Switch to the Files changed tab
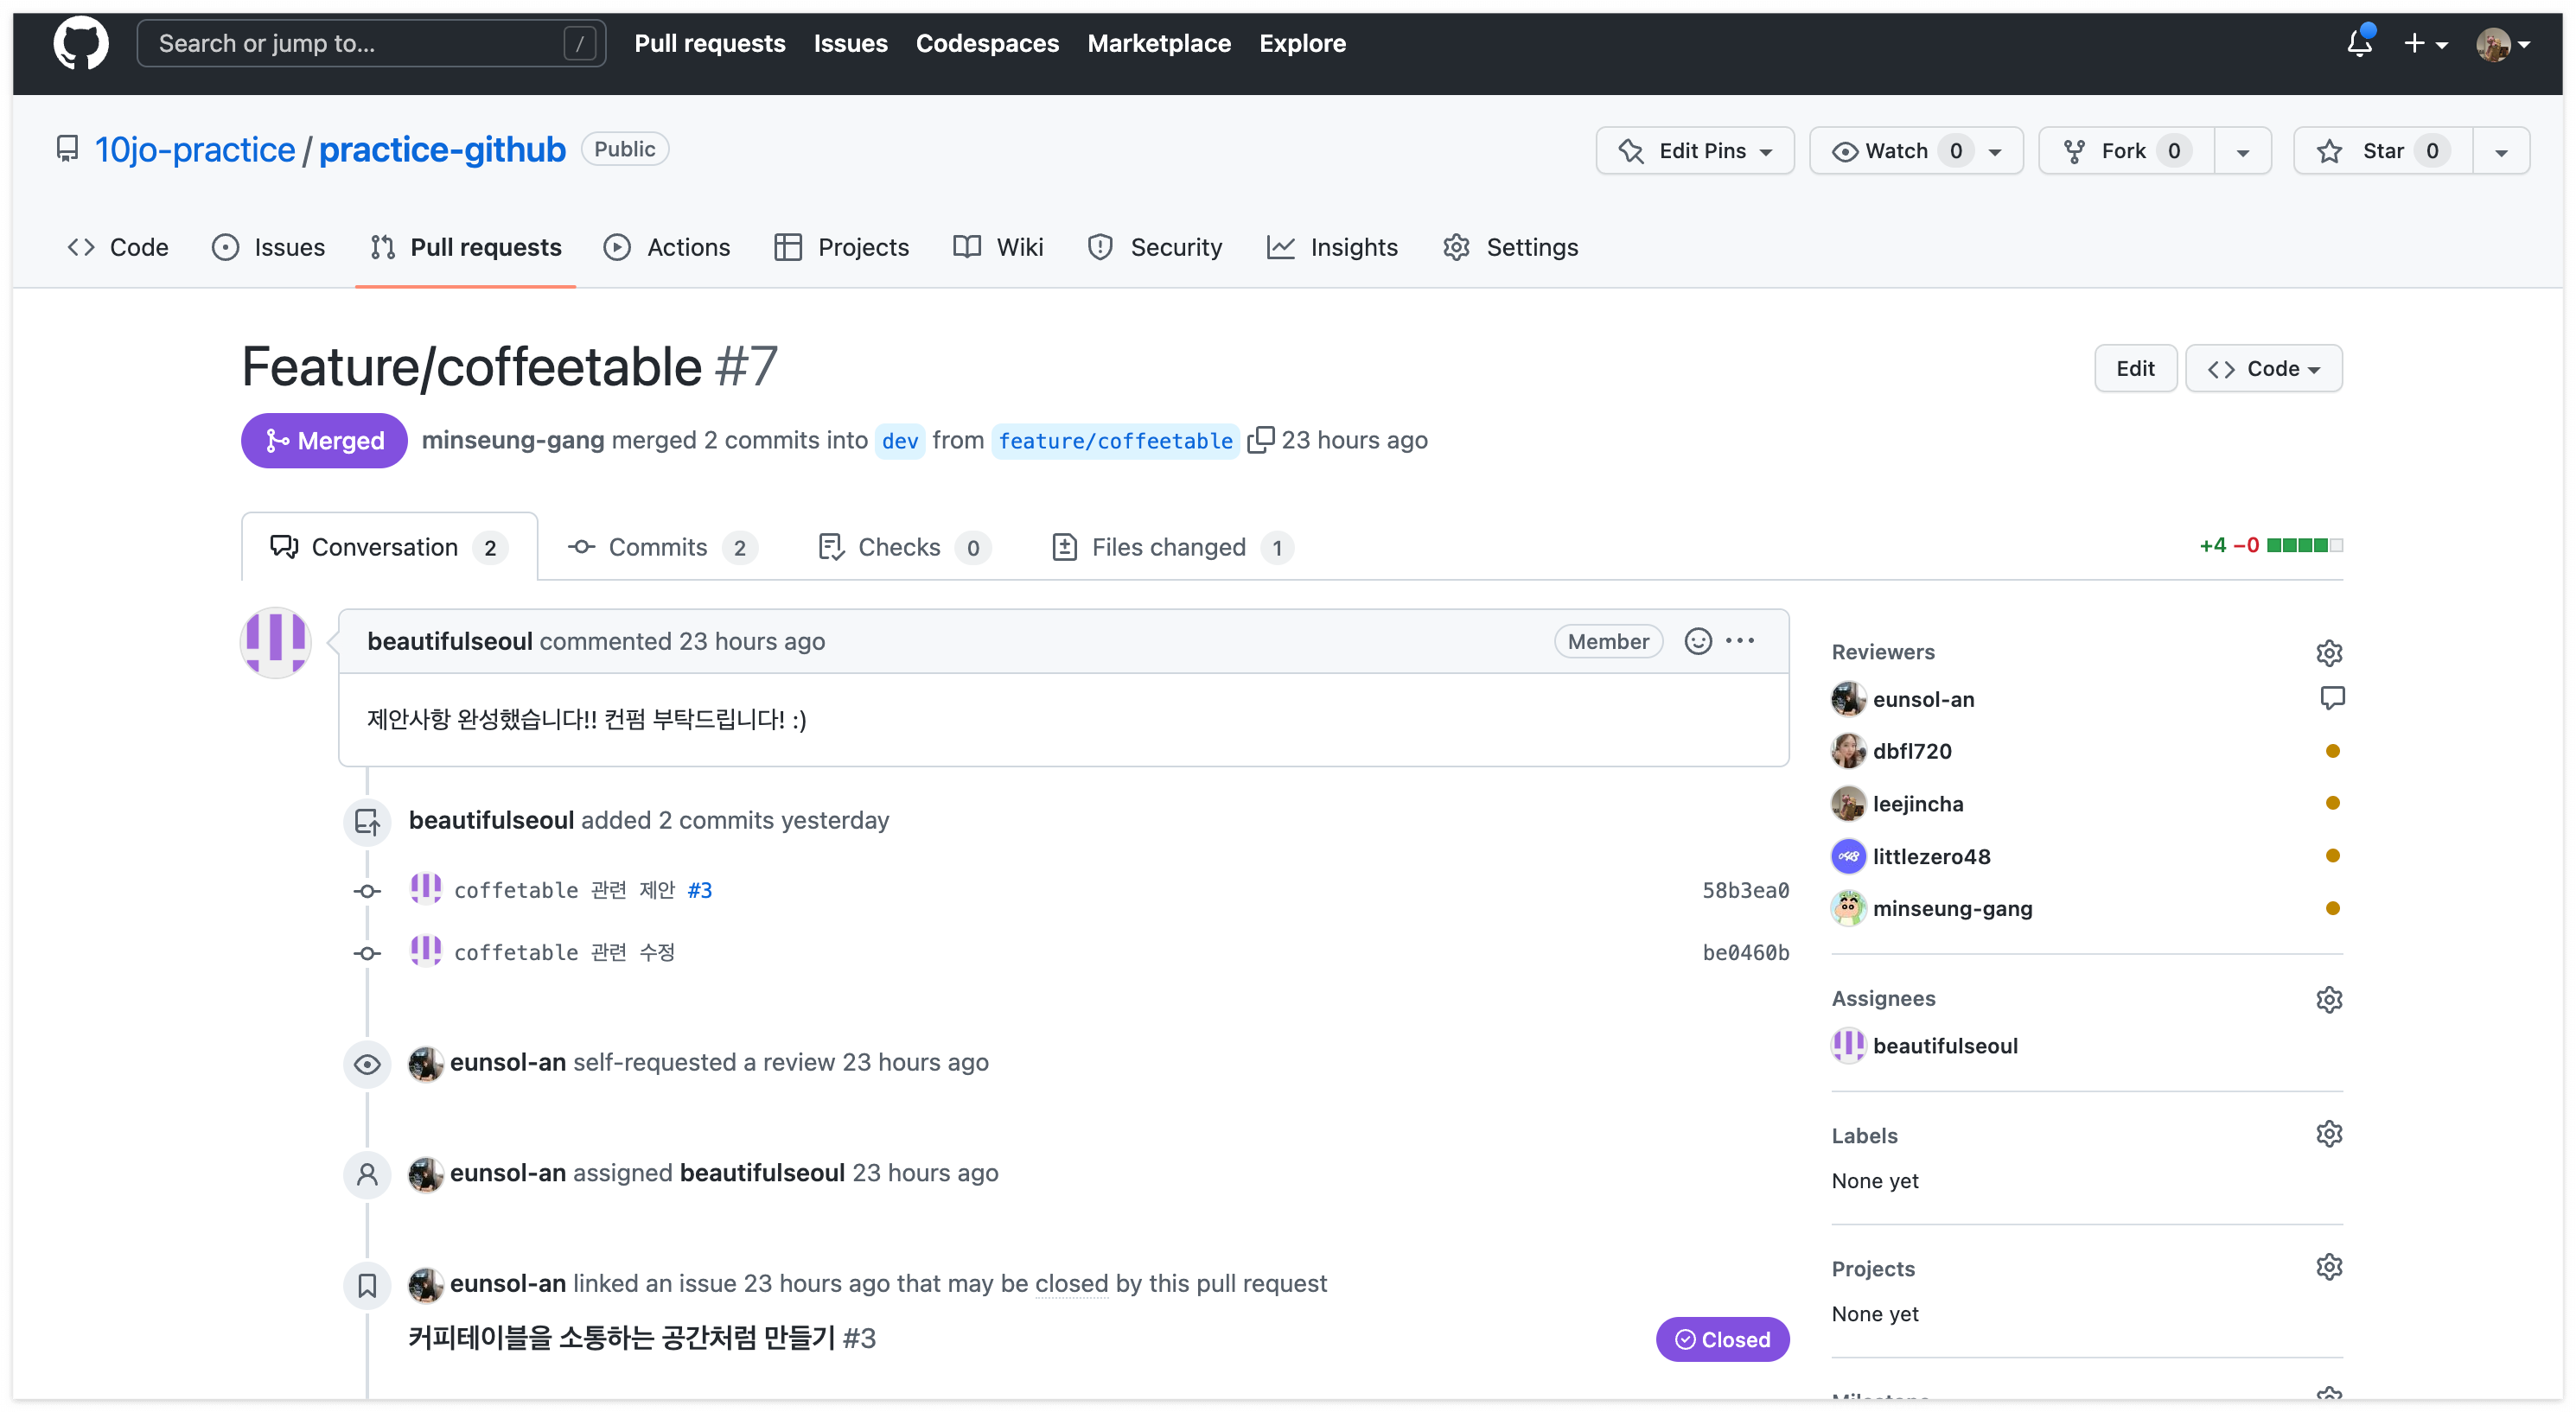The image size is (2576, 1412). [1169, 547]
